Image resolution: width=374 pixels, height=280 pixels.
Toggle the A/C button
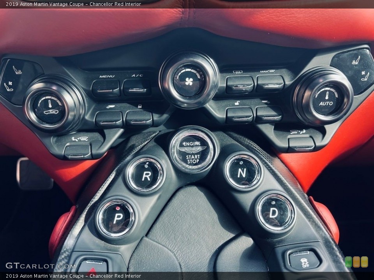tap(137, 87)
